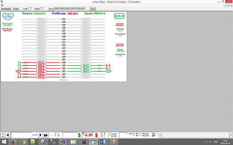This screenshot has height=145, width=233.
Task: Click the green dollar sign icon in the bottom toolbar
Action: [x=79, y=135]
